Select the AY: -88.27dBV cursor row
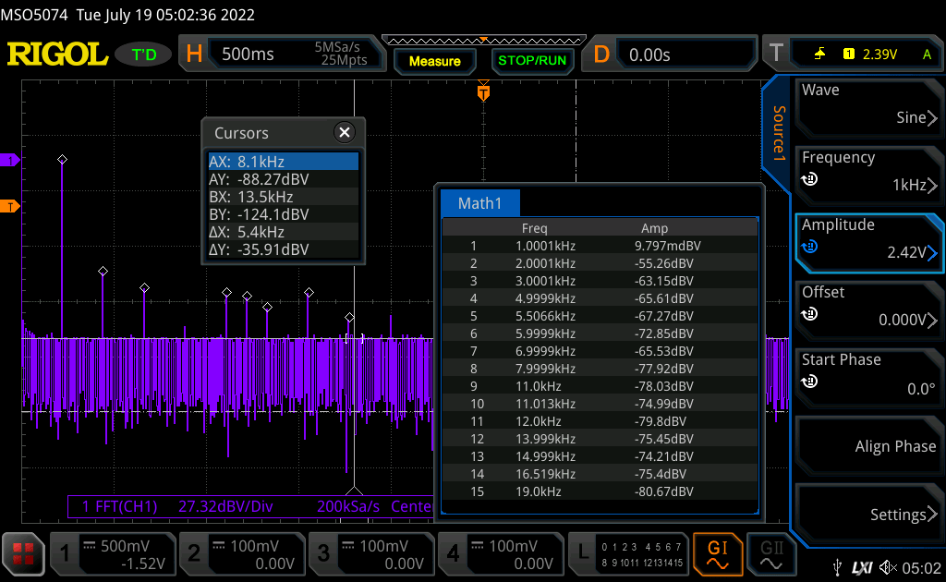This screenshot has height=582, width=946. point(283,179)
